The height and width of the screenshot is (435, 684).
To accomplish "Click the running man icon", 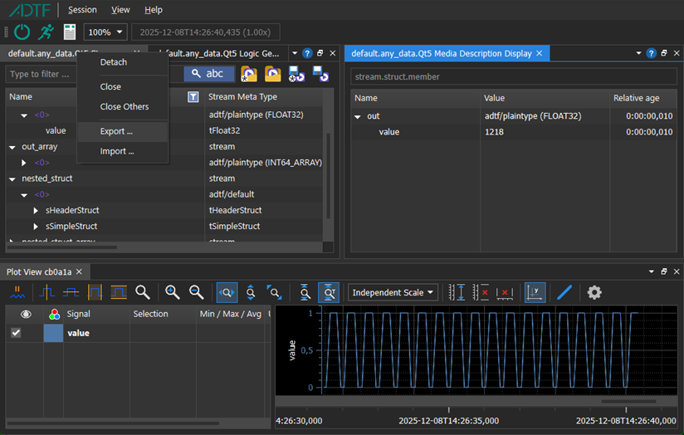I will [x=46, y=32].
